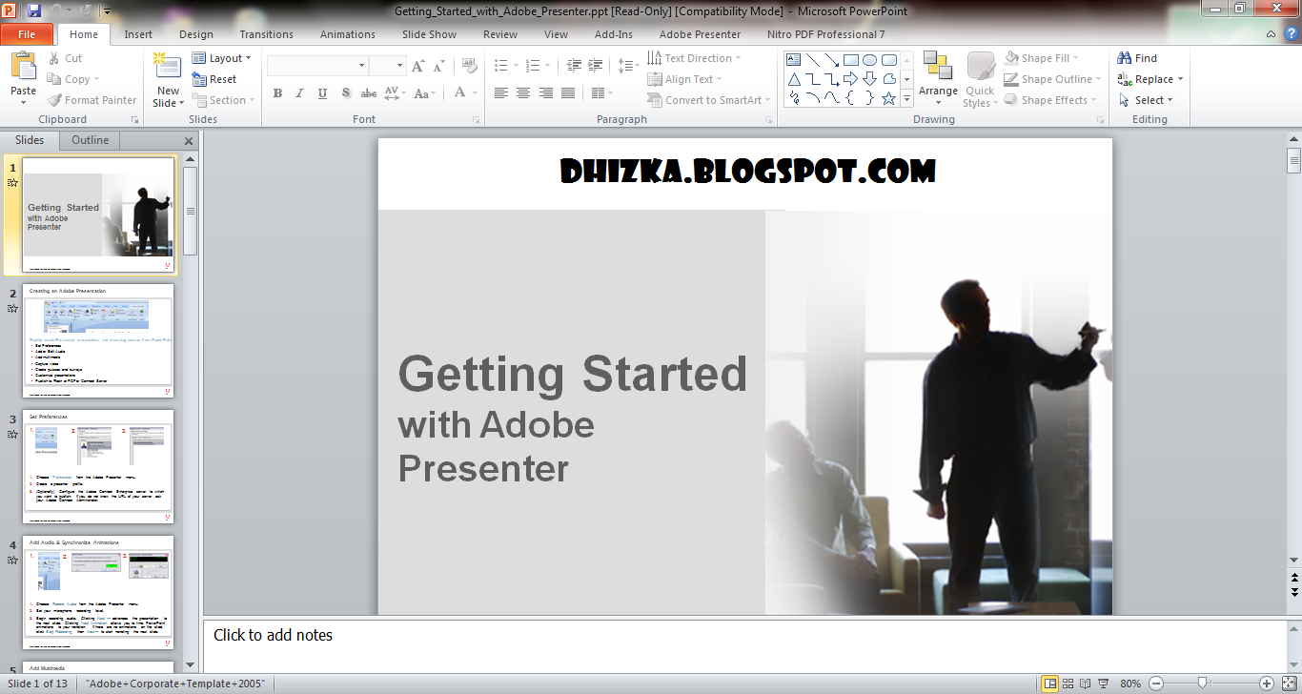Viewport: 1302px width, 694px height.
Task: Open the font name combo box
Action: pos(317,66)
